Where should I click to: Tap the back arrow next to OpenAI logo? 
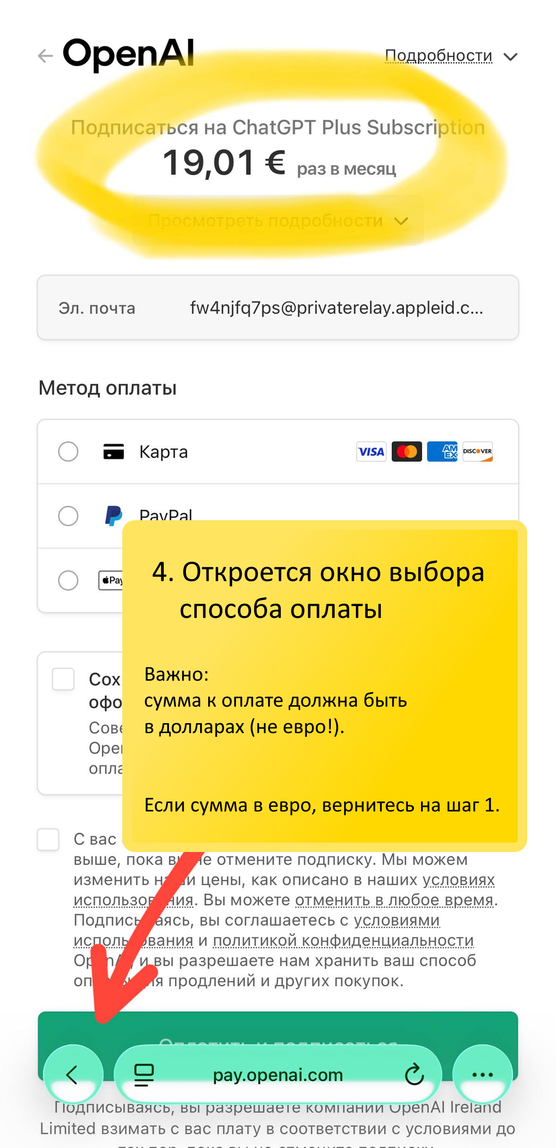pyautogui.click(x=45, y=56)
